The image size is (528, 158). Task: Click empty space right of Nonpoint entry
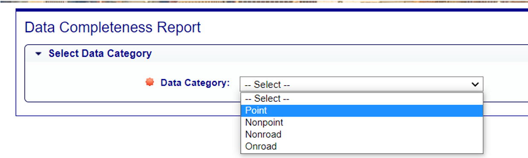pyautogui.click(x=383, y=123)
